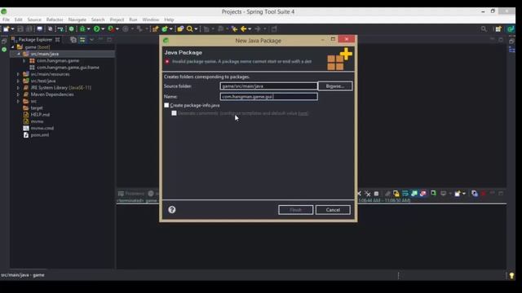
Task: Click the dialog help question mark icon
Action: click(172, 210)
